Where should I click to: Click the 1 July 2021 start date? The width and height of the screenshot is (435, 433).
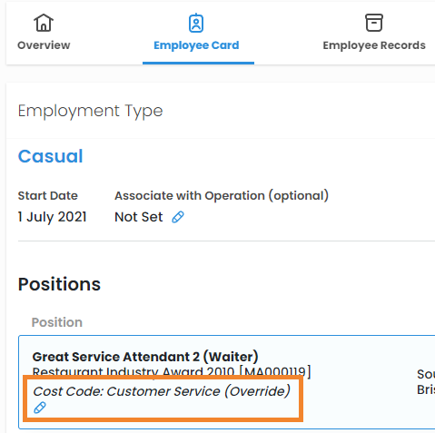53,217
